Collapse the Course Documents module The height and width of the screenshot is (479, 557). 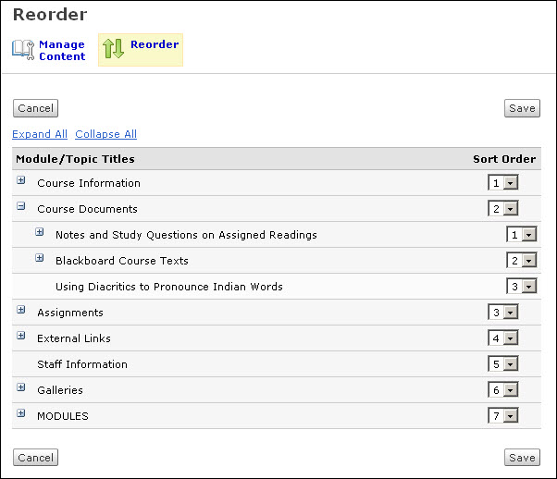point(21,207)
